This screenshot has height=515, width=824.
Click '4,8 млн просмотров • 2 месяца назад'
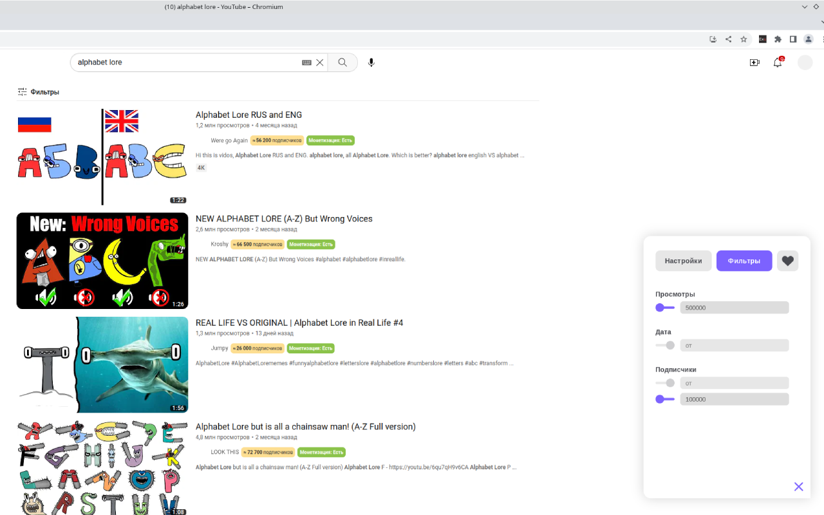tap(247, 437)
